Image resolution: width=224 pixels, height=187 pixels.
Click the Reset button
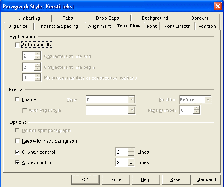click(176, 179)
